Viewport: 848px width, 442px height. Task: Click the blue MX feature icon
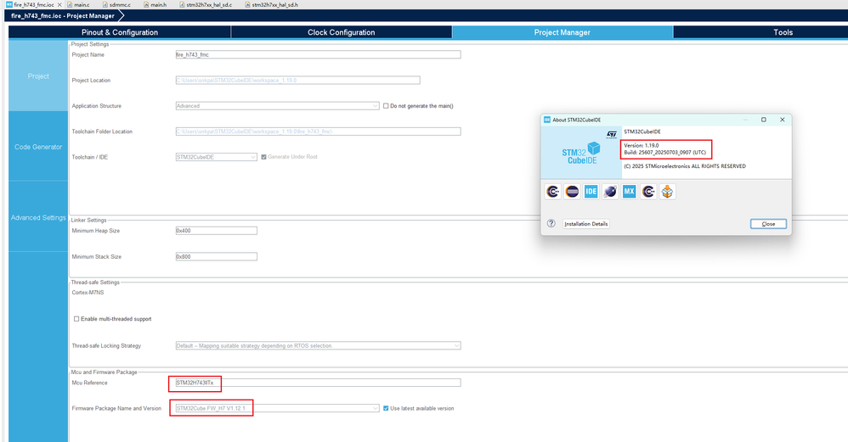629,192
